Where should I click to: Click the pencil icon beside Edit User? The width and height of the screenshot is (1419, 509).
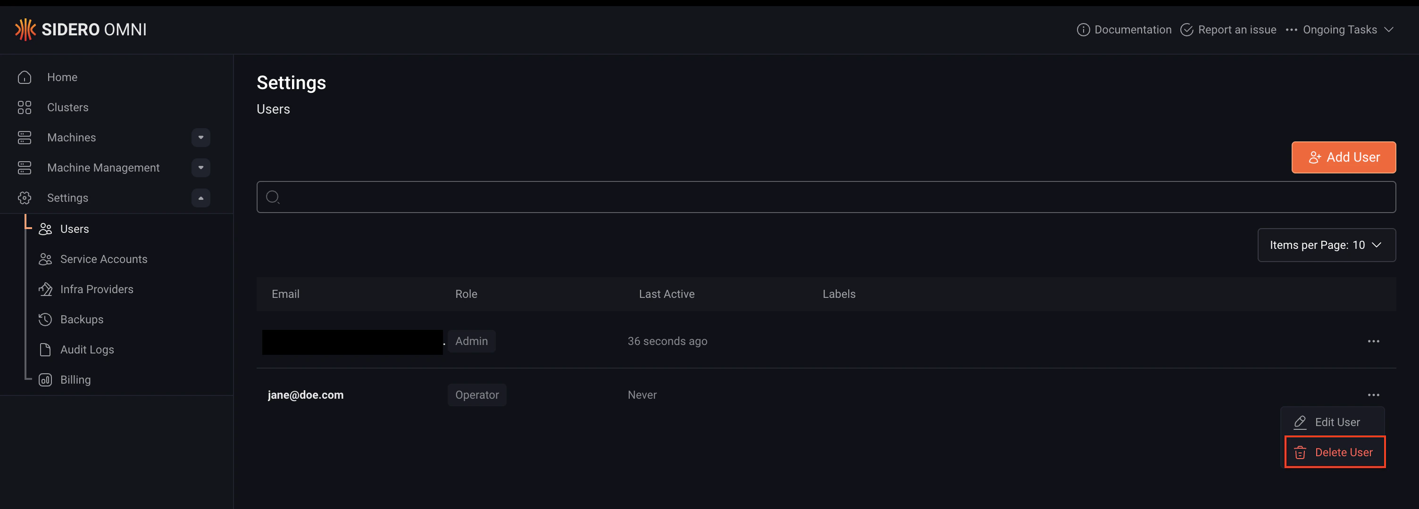tap(1300, 422)
